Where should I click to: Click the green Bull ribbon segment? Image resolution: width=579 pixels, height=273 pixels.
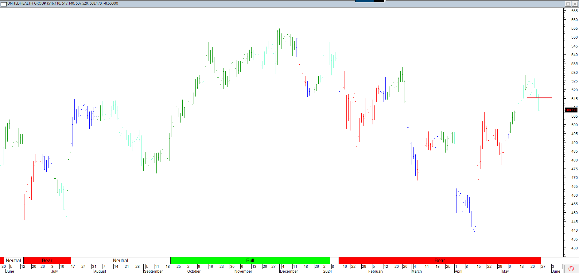[250, 260]
